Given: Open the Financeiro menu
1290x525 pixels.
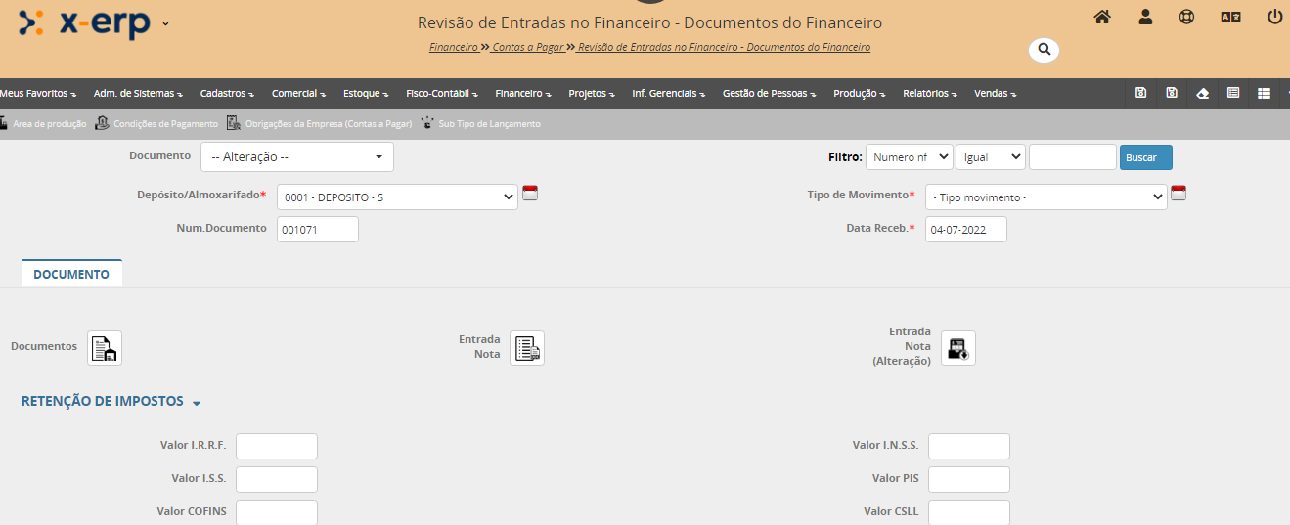Looking at the screenshot, I should point(522,94).
